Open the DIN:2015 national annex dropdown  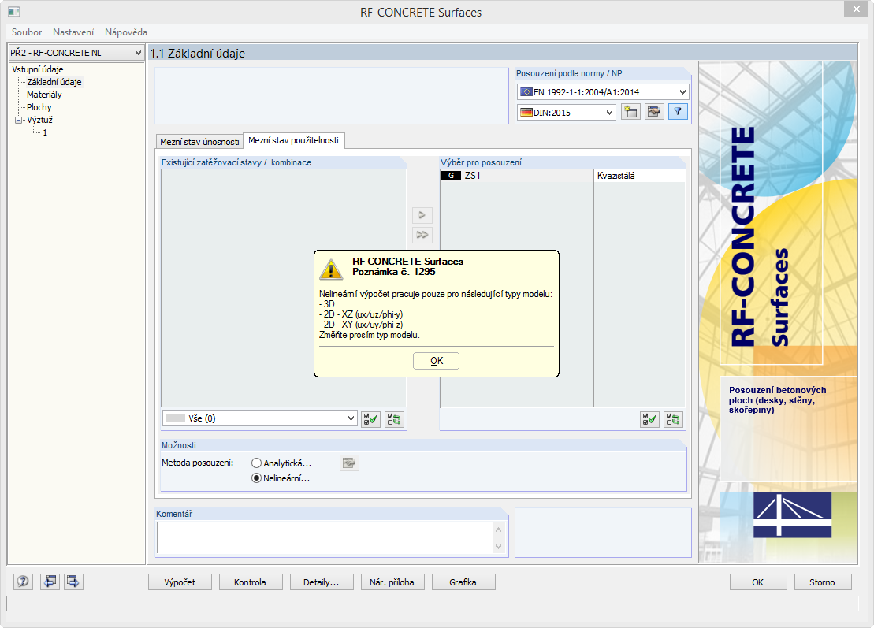click(x=567, y=112)
